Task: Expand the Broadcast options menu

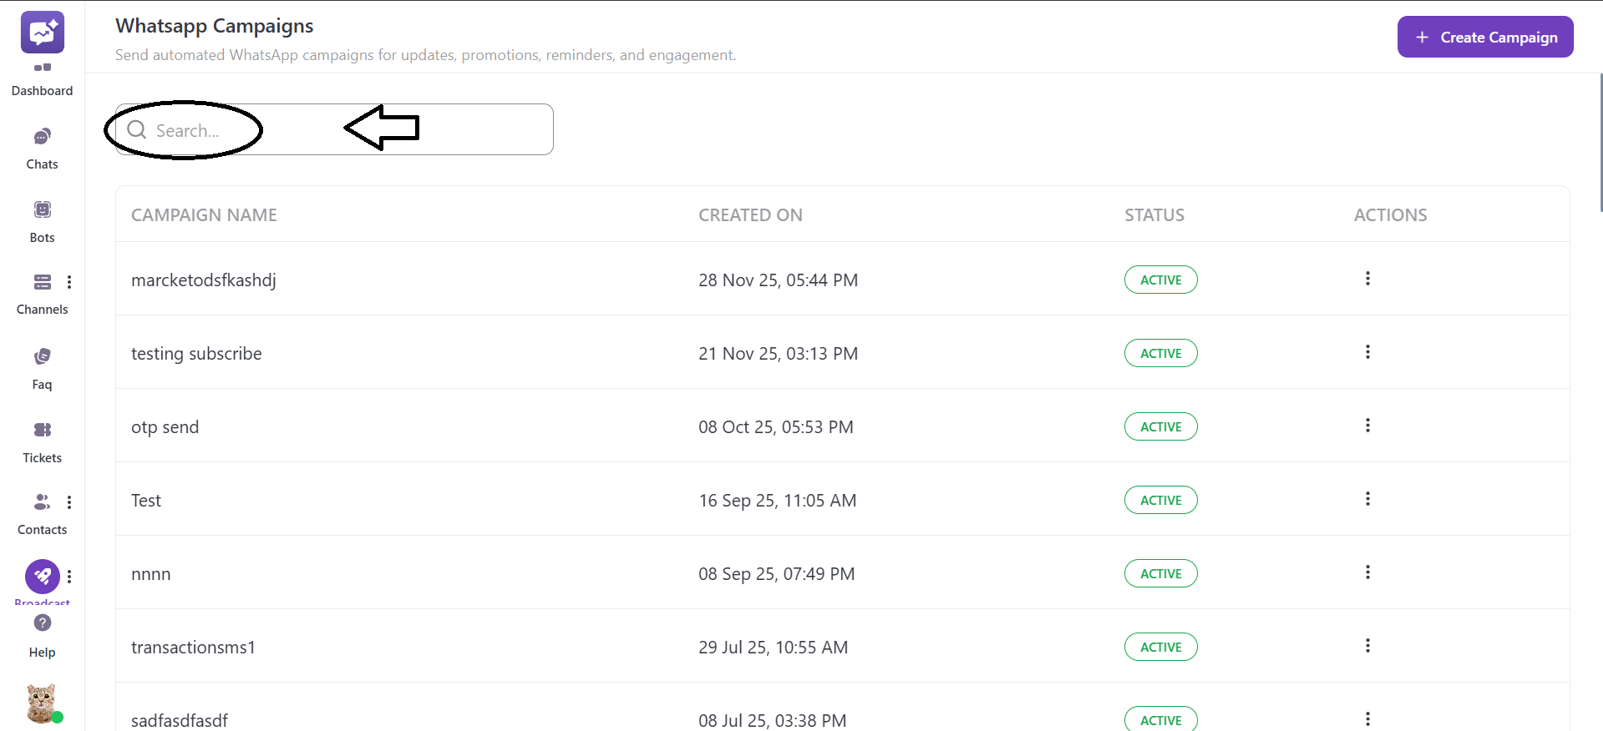Action: (69, 576)
